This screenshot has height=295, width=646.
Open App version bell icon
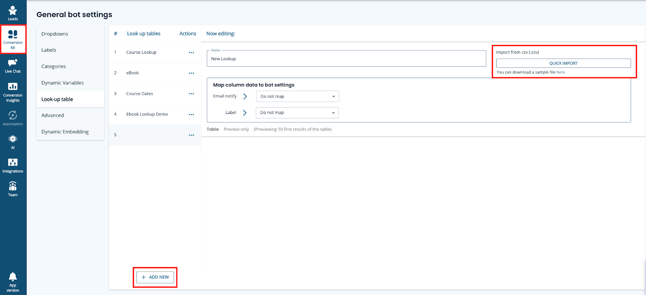tap(13, 282)
